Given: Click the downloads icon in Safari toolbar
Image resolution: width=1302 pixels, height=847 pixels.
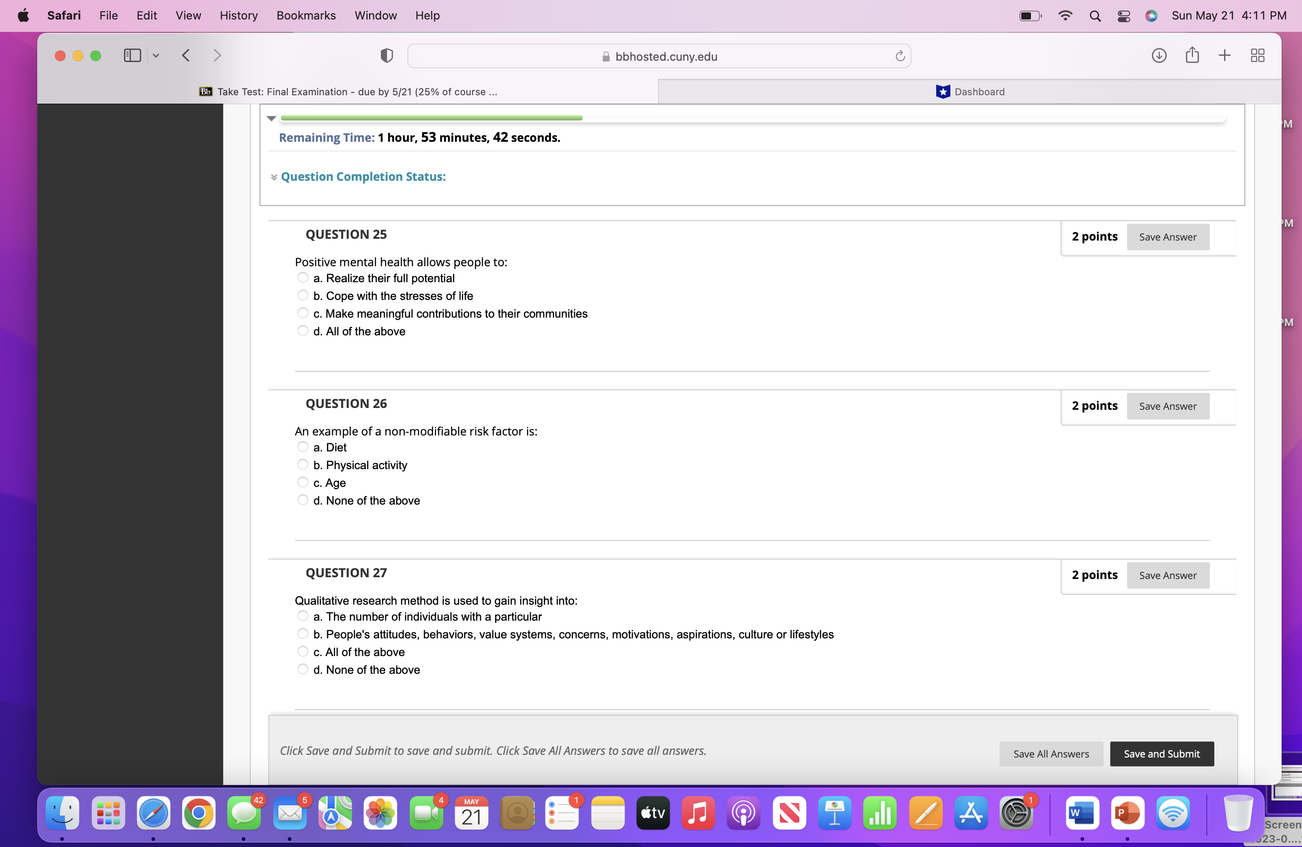Looking at the screenshot, I should 1159,55.
